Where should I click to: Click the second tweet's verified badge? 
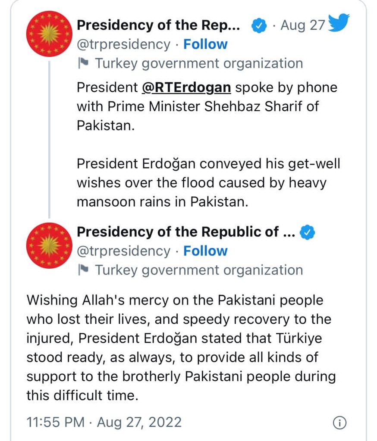pyautogui.click(x=307, y=232)
